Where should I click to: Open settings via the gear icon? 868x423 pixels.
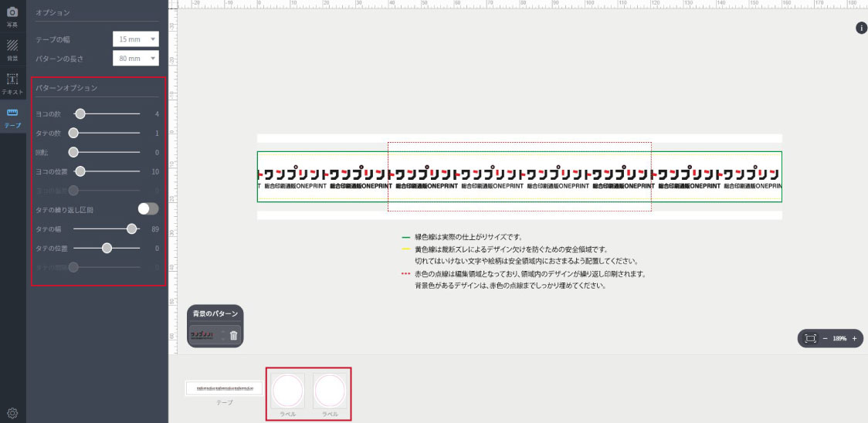pos(12,413)
